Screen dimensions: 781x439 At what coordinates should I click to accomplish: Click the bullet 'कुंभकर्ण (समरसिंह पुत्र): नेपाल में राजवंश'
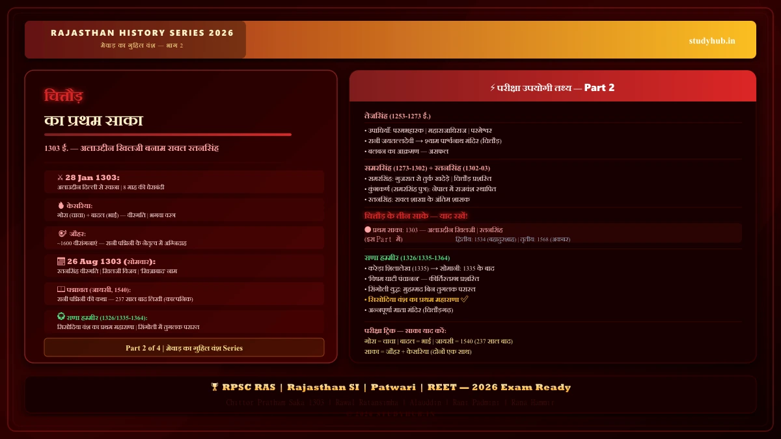click(x=430, y=189)
